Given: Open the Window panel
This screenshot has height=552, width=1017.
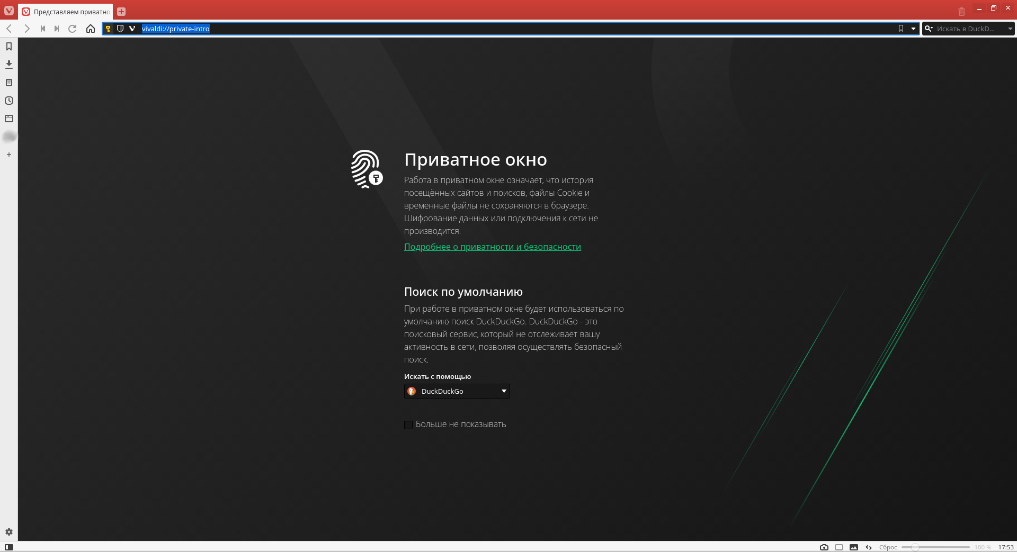Looking at the screenshot, I should point(9,119).
